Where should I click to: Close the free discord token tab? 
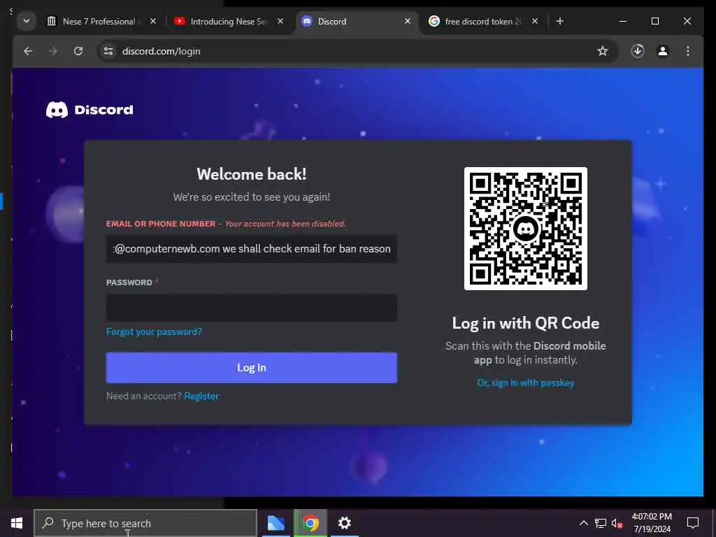535,21
